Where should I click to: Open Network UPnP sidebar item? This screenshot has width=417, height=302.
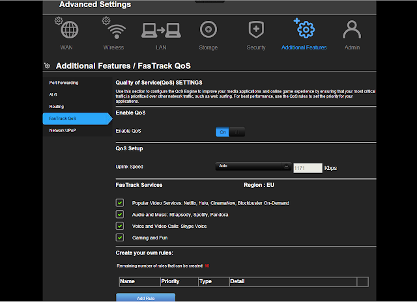(x=64, y=130)
